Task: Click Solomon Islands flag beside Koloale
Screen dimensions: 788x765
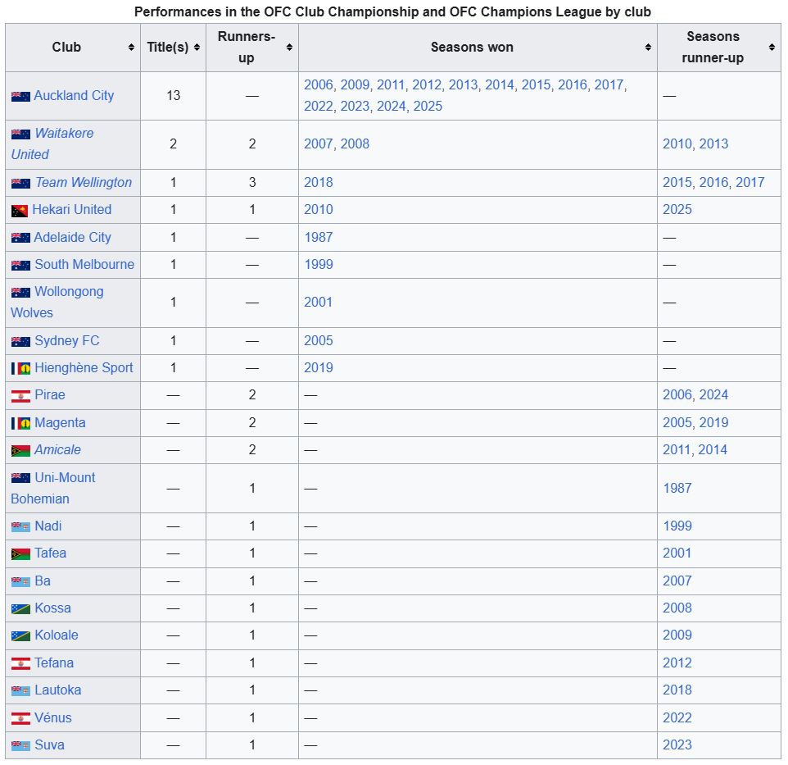Action: (20, 635)
